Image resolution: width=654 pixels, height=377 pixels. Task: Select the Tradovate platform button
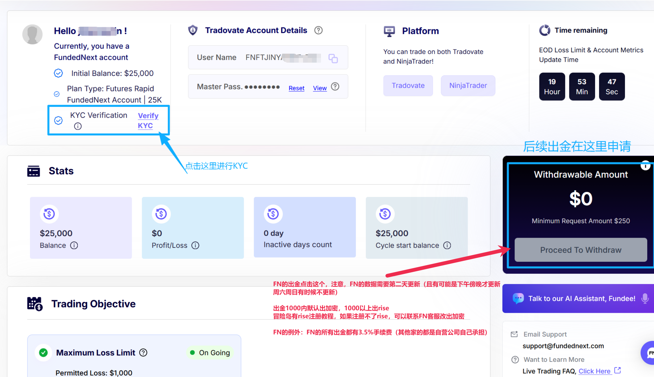pos(408,86)
